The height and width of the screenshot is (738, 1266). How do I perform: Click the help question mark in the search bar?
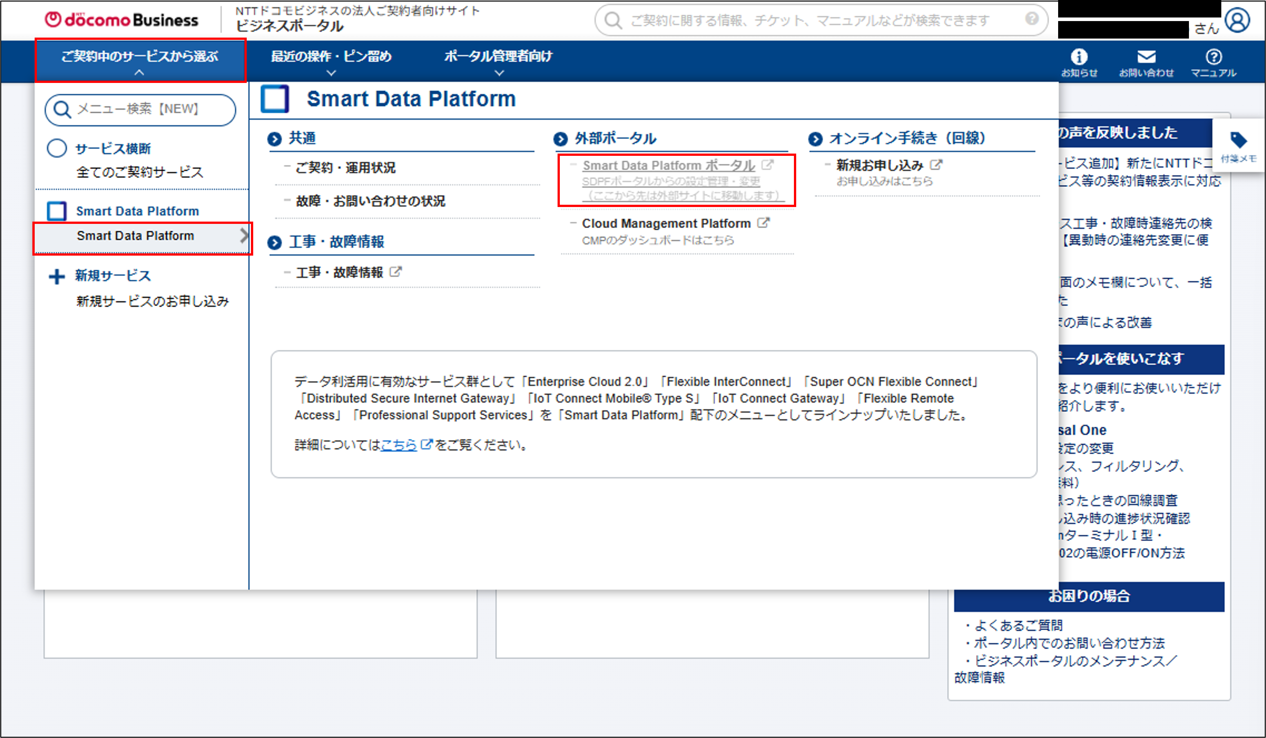[x=1032, y=19]
